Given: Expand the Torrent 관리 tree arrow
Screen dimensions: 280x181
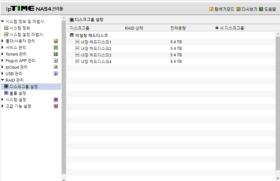Looking at the screenshot, I should coord(3,54).
